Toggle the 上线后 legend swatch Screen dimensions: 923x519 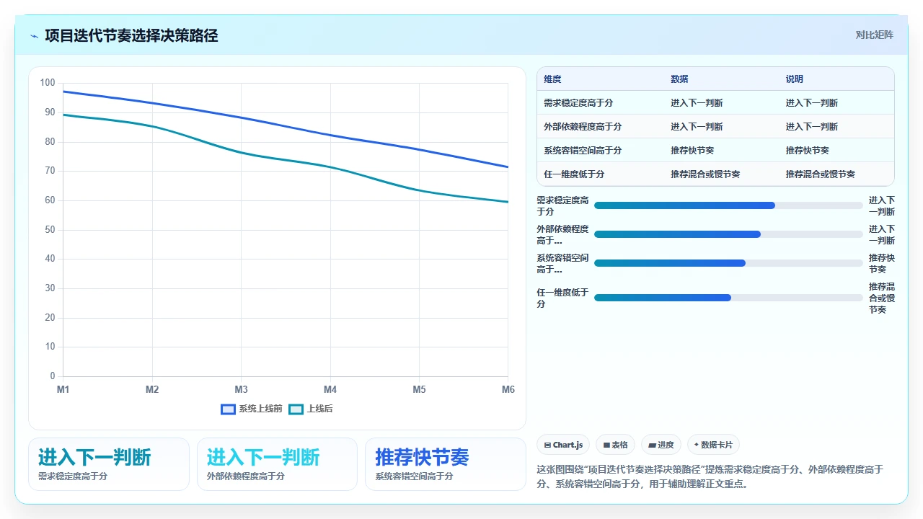(x=296, y=409)
